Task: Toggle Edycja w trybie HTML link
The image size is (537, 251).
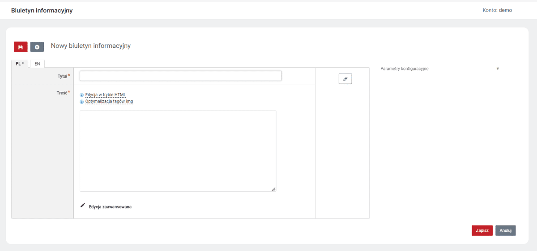Action: (106, 95)
